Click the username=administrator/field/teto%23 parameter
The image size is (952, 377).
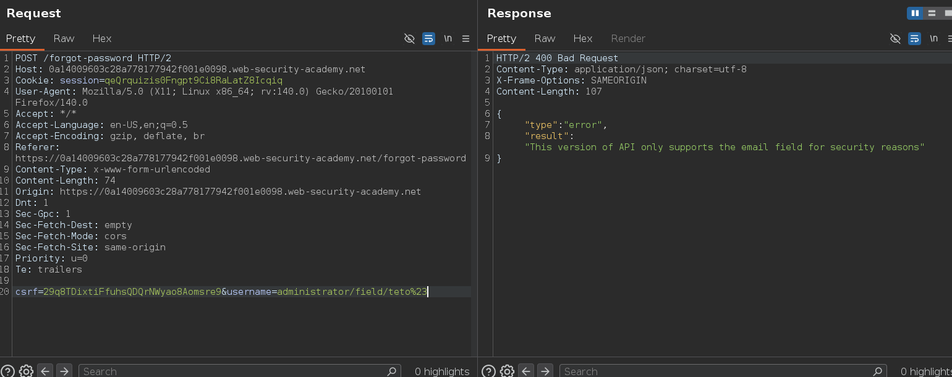point(327,292)
